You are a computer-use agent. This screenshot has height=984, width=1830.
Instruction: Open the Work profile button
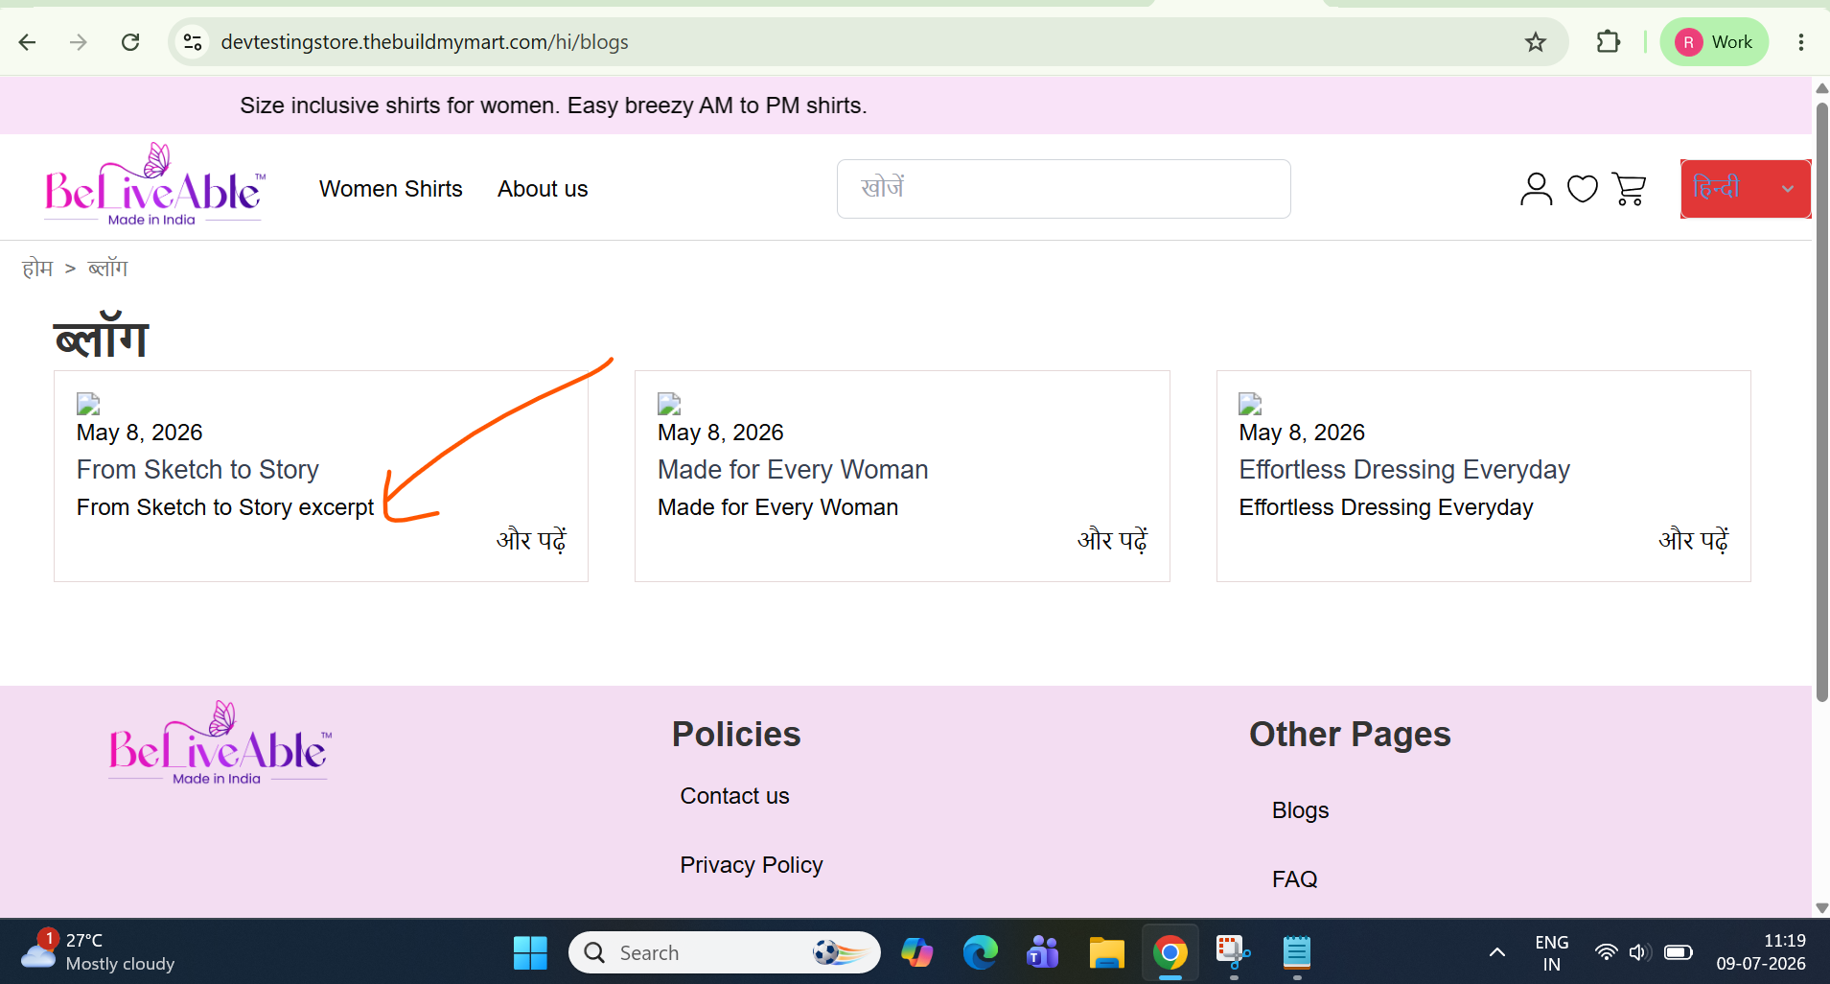[x=1714, y=42]
